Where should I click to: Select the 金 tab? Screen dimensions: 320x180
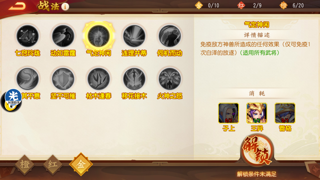(81, 164)
